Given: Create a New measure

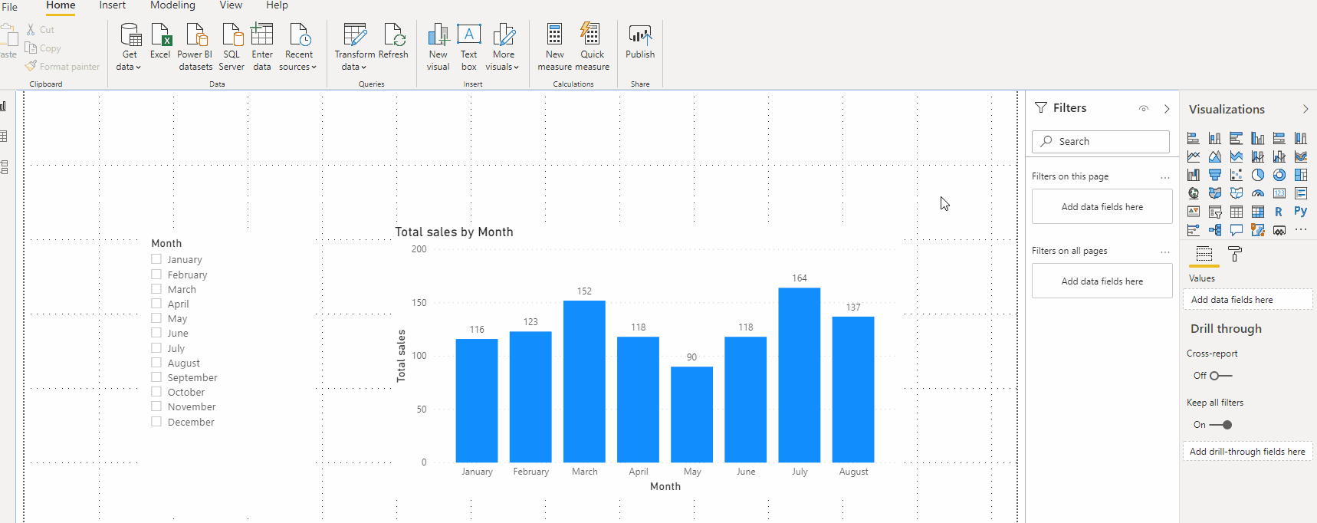Looking at the screenshot, I should 555,47.
